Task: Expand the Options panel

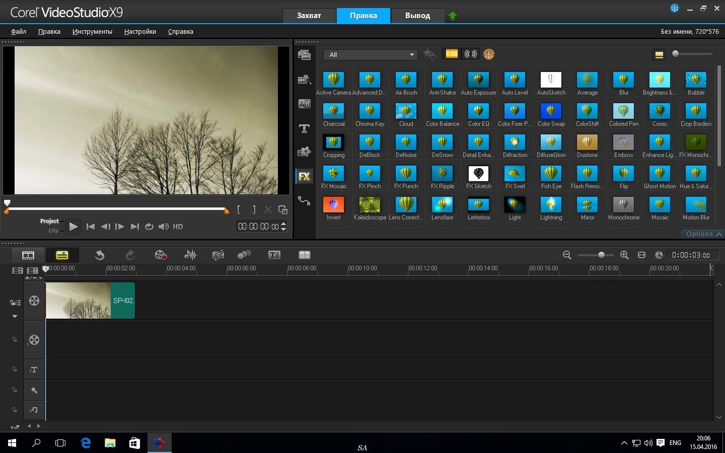Action: (x=703, y=234)
